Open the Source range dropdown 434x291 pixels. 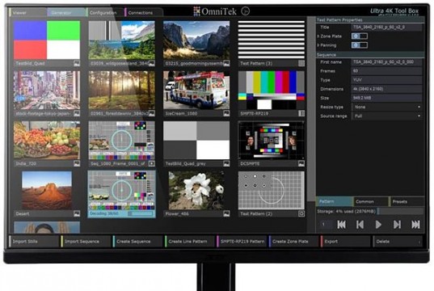pos(386,116)
